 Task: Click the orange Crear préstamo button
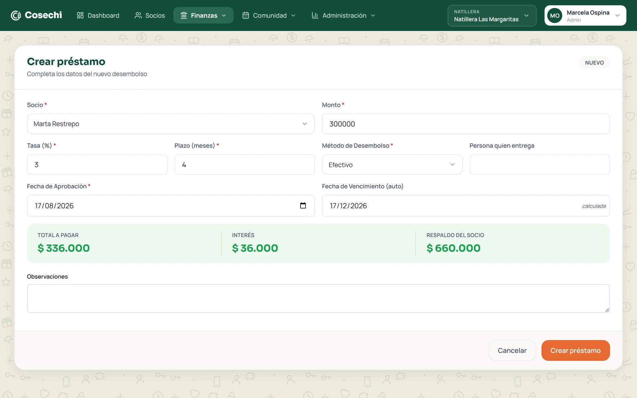tap(575, 350)
